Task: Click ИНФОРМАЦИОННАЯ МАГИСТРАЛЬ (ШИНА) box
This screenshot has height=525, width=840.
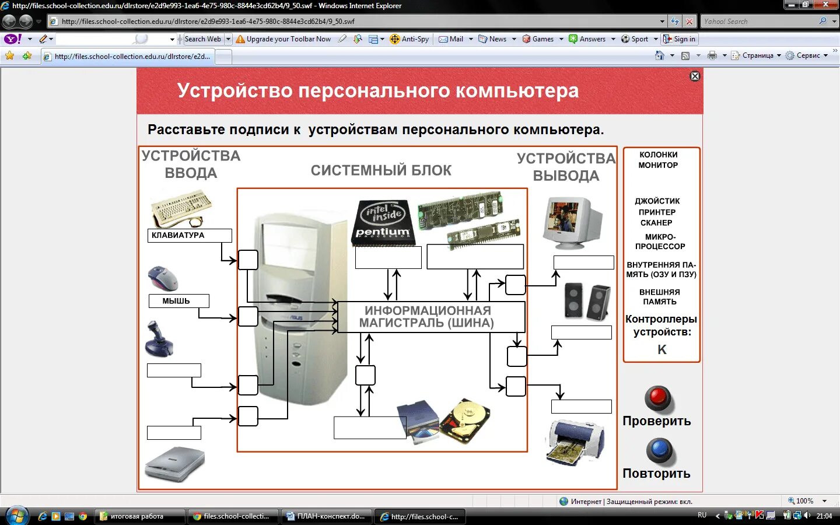Action: tap(432, 317)
